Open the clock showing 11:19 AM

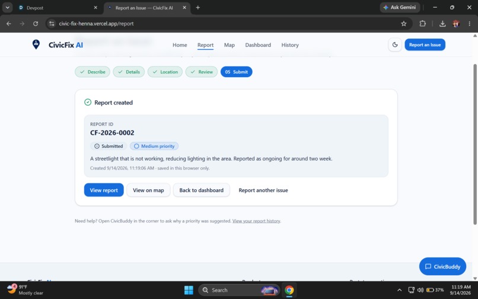pos(460,290)
